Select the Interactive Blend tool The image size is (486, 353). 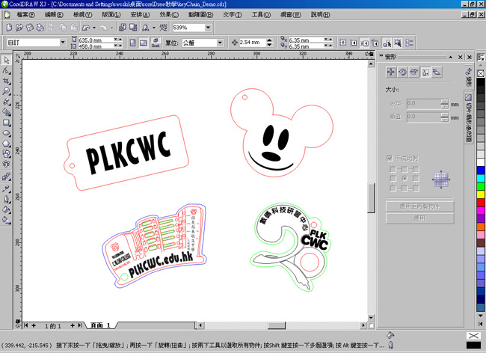[x=6, y=177]
